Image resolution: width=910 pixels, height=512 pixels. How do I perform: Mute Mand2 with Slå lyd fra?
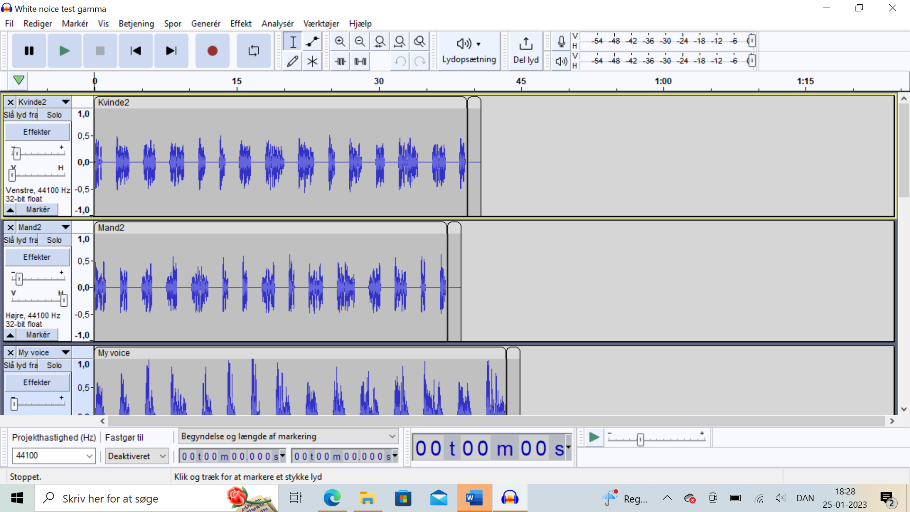(x=21, y=240)
